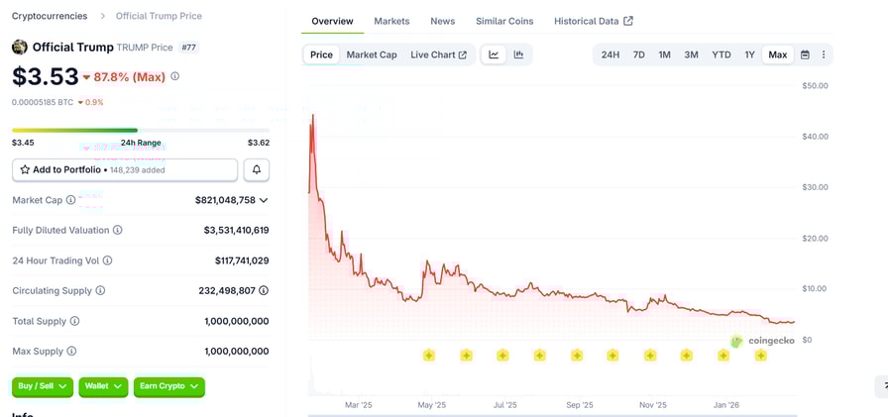Click the price alert bell icon
The image size is (888, 417).
(256, 170)
